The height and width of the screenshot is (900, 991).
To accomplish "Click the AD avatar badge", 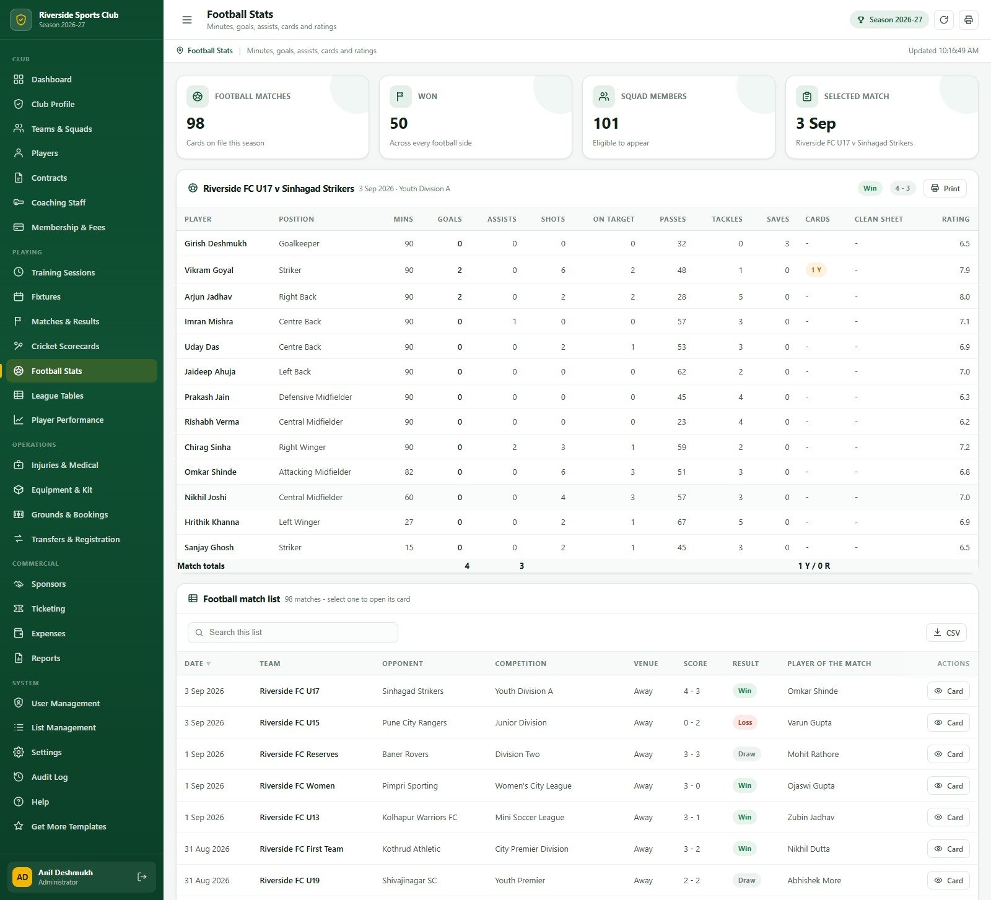I will pyautogui.click(x=22, y=876).
